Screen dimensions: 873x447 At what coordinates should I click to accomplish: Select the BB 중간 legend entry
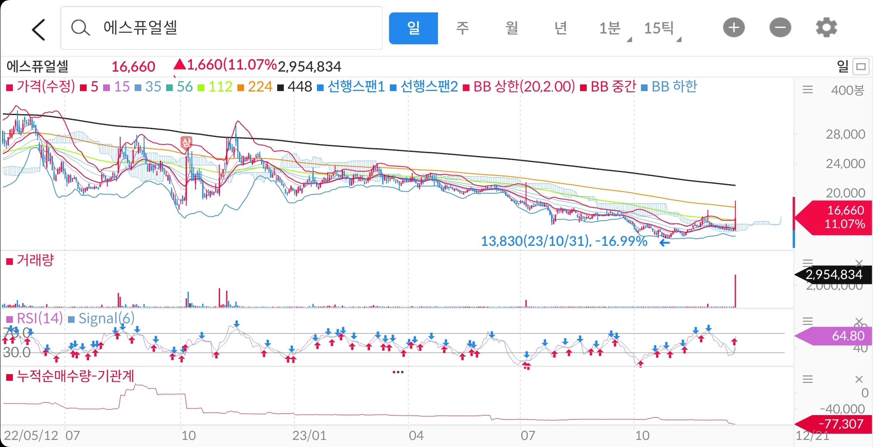click(x=608, y=87)
